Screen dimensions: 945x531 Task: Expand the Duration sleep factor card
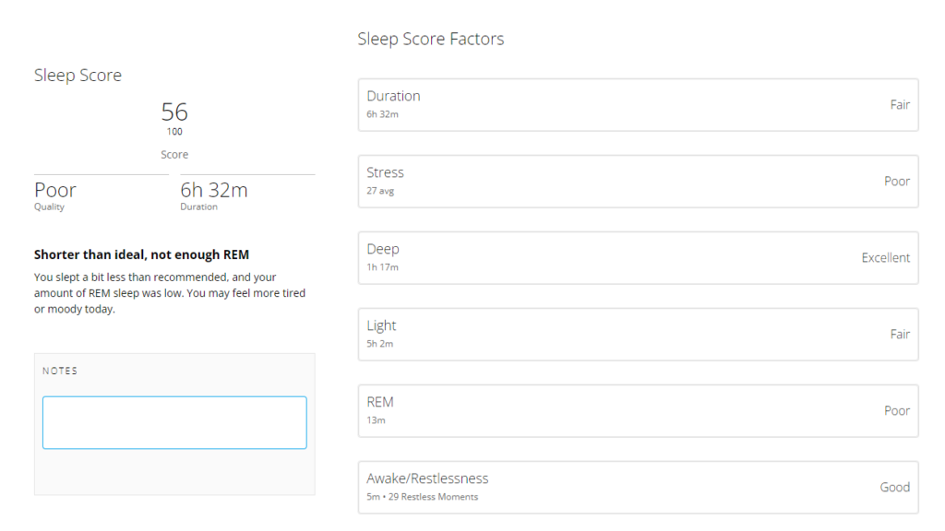coord(638,105)
